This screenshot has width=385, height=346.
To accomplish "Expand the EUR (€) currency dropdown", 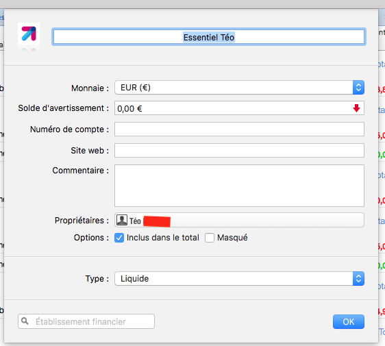I will [x=239, y=88].
